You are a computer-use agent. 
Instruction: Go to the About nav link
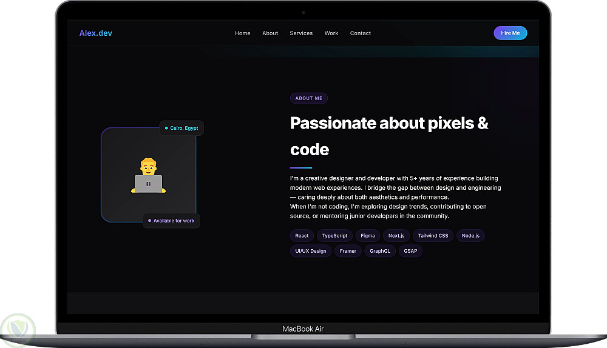[x=270, y=33]
